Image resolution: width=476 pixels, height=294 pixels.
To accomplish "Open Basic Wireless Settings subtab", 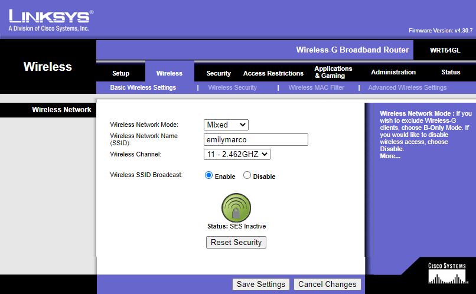I will [143, 87].
